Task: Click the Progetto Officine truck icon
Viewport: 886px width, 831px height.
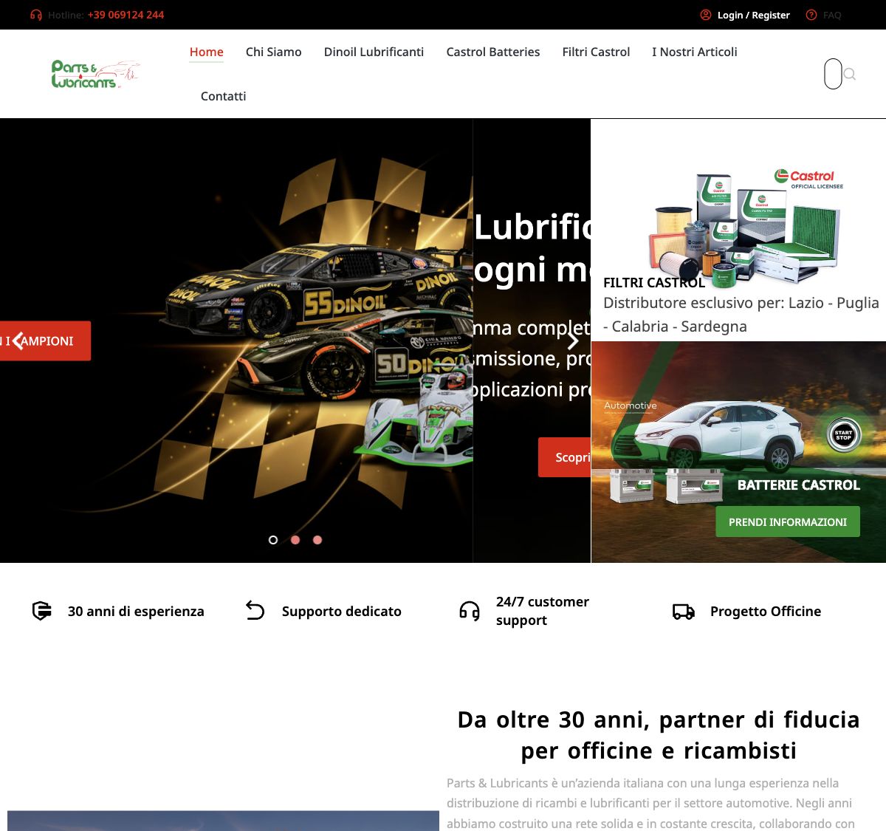Action: click(x=684, y=611)
